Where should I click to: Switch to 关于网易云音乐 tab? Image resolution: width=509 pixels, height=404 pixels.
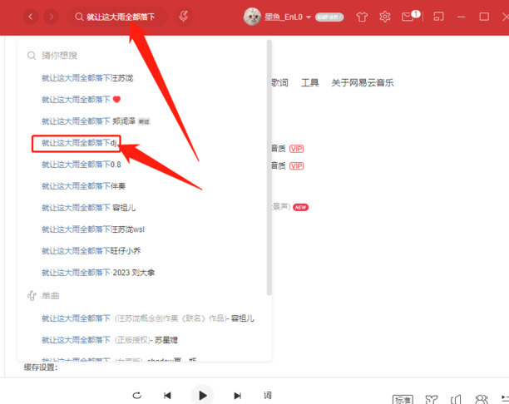click(363, 83)
